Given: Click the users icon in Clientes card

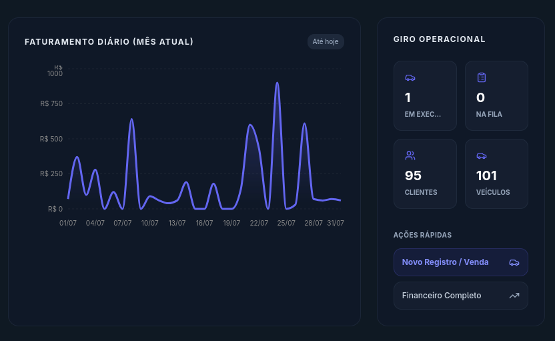Looking at the screenshot, I should pyautogui.click(x=410, y=155).
